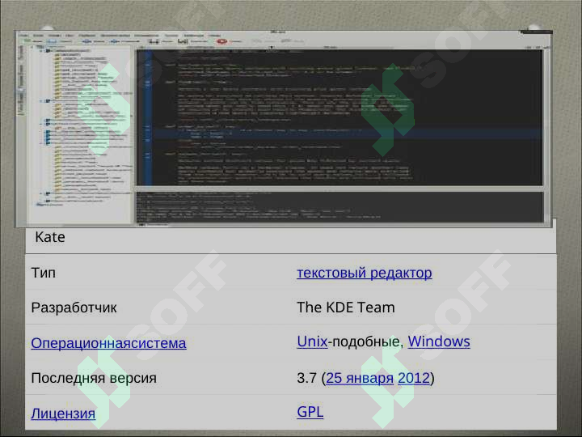Click the second blue arrow toolbar icon

115,40
